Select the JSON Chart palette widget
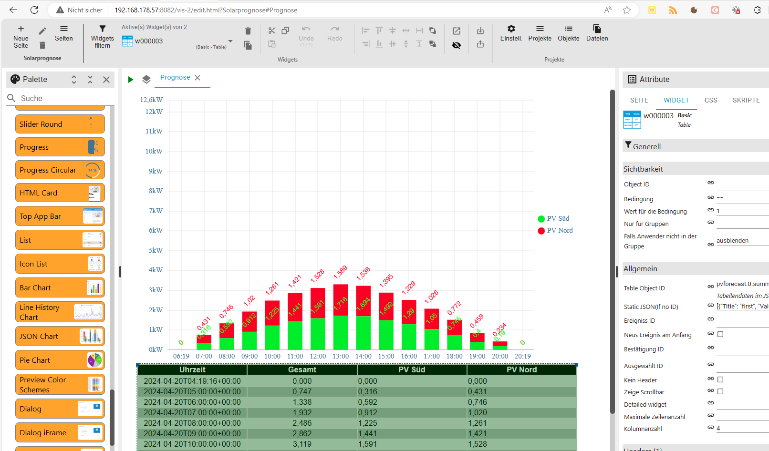 60,336
